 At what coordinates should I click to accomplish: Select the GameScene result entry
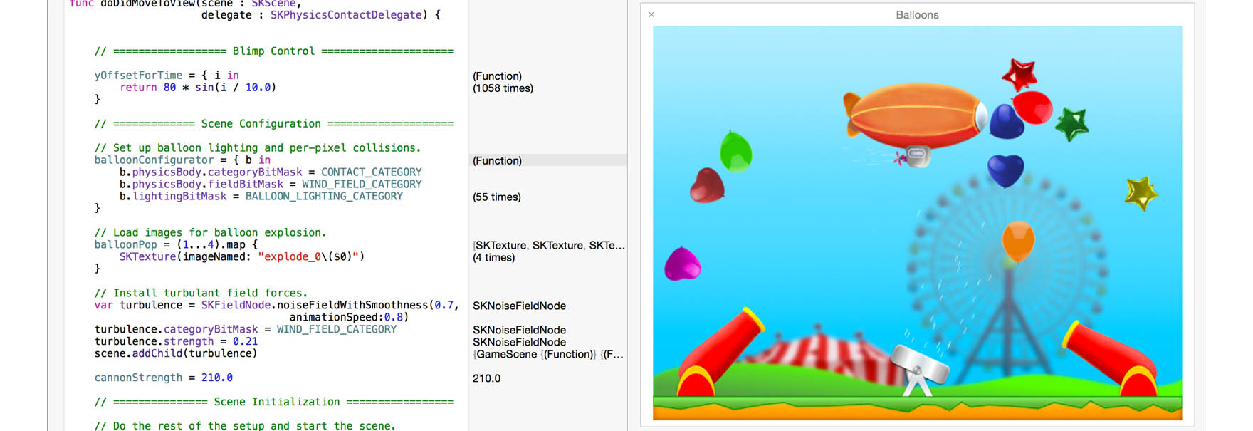548,354
